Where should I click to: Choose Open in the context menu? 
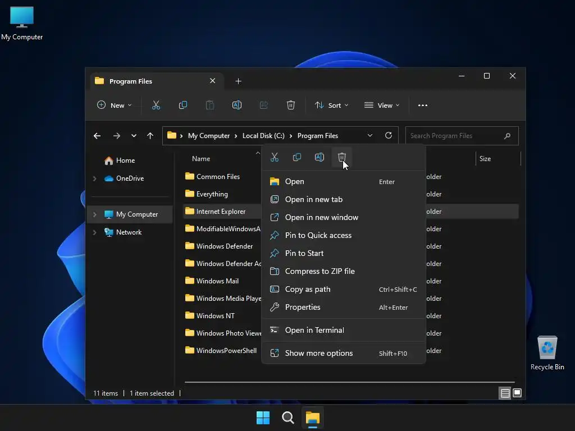click(x=343, y=181)
